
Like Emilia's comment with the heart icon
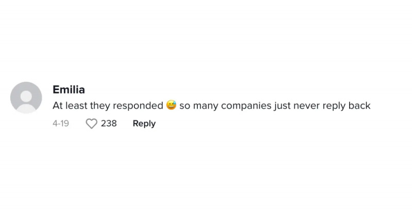[92, 123]
